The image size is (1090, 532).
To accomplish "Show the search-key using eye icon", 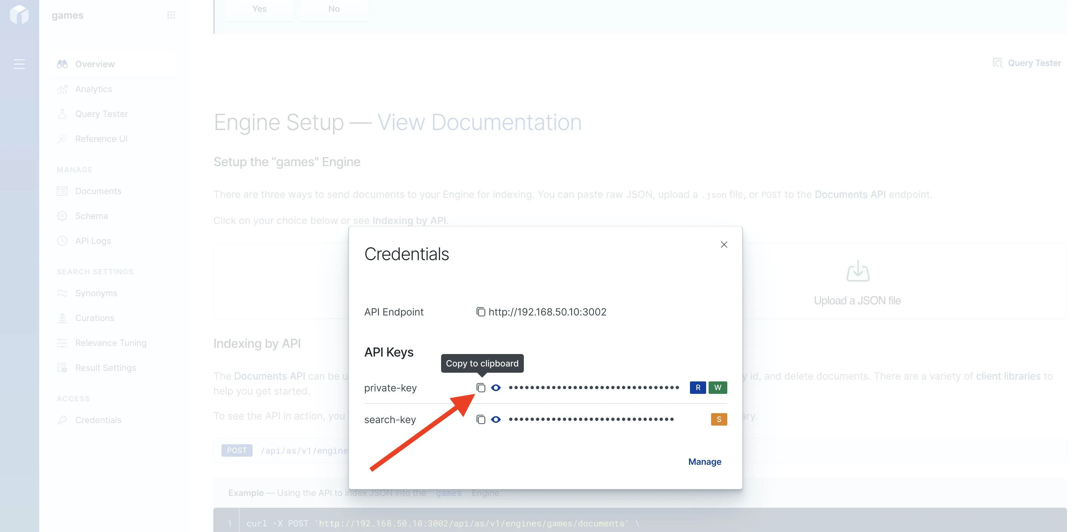I will (x=496, y=419).
